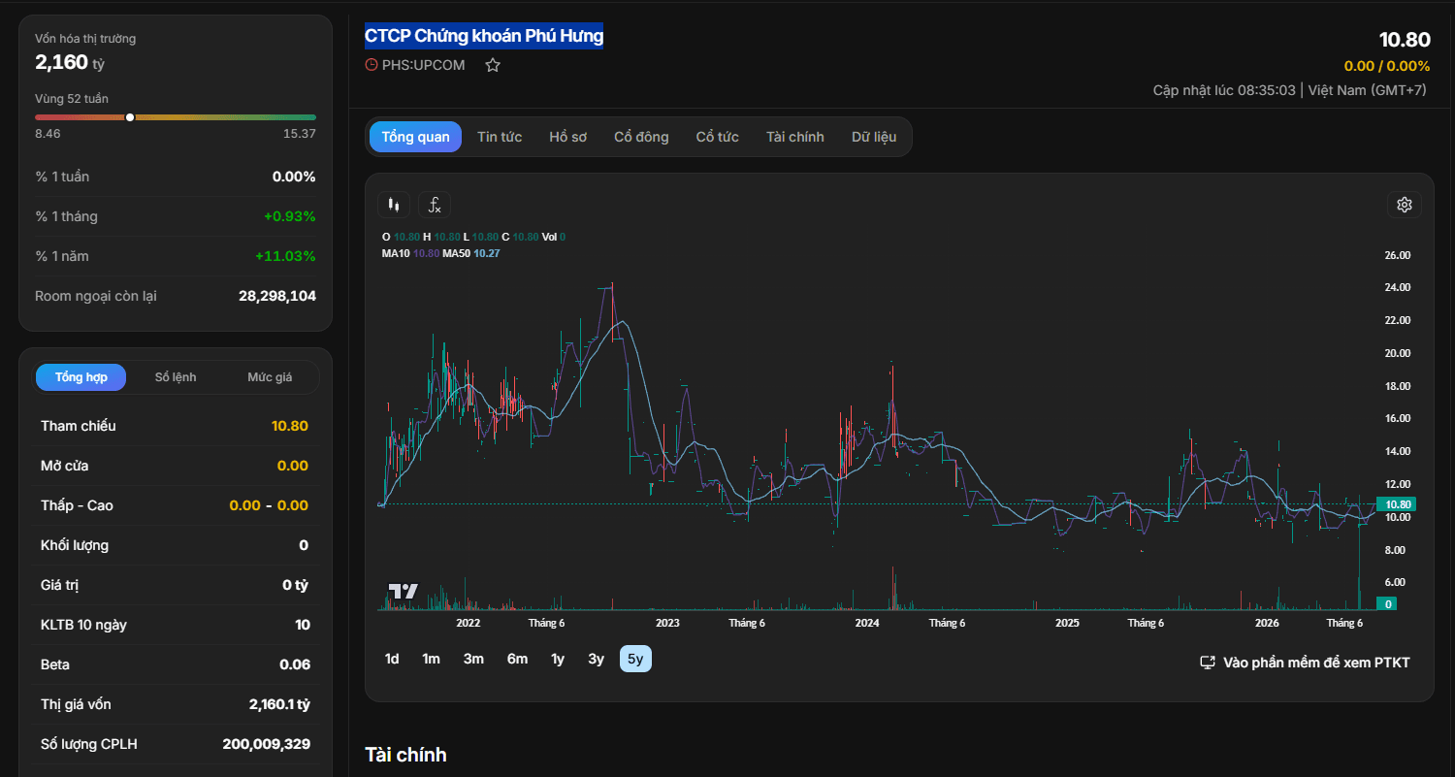Click the monitor icon beside Vào phần mềm

pyautogui.click(x=1208, y=663)
